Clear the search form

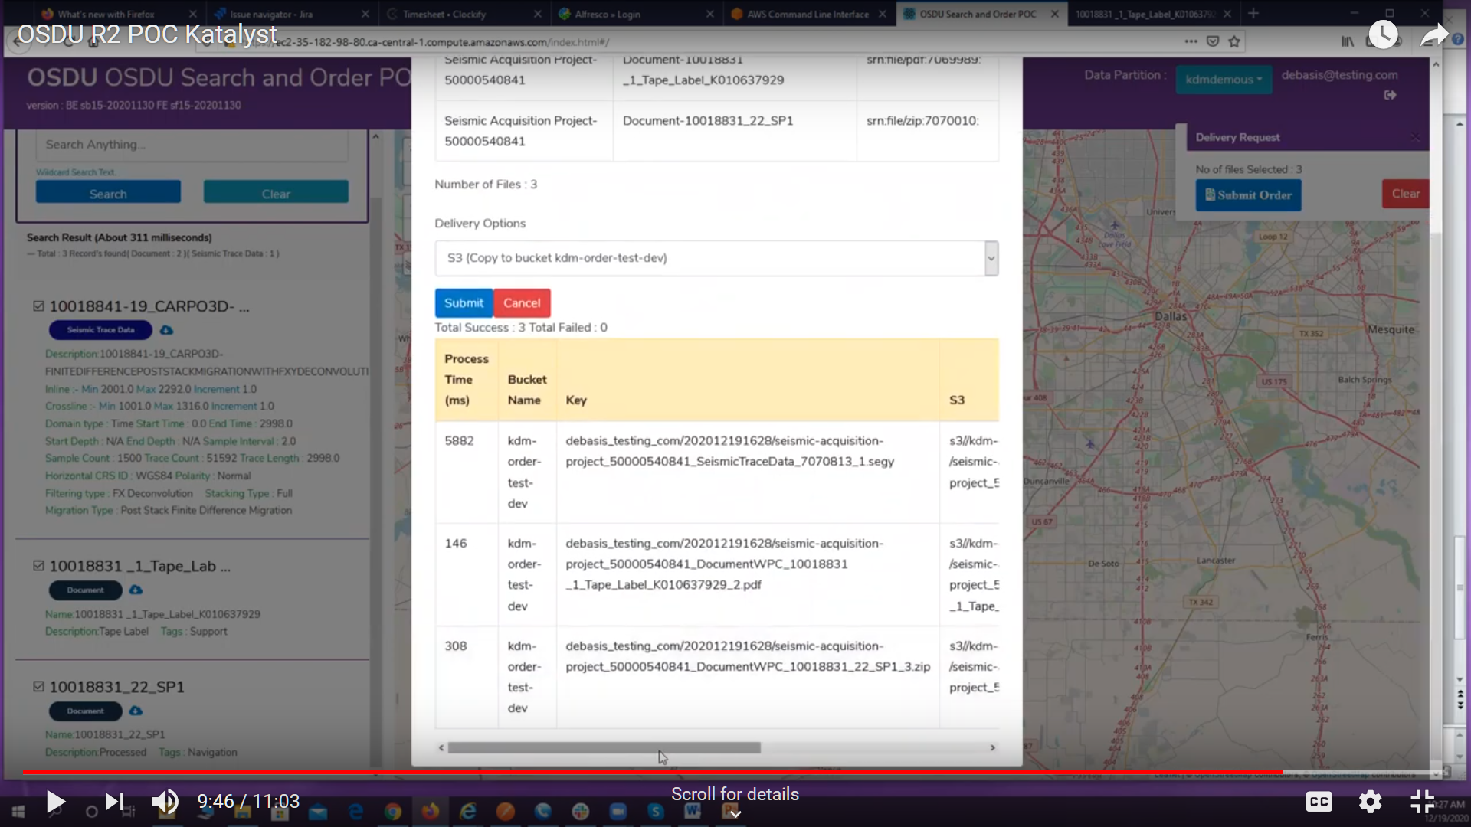coord(276,194)
